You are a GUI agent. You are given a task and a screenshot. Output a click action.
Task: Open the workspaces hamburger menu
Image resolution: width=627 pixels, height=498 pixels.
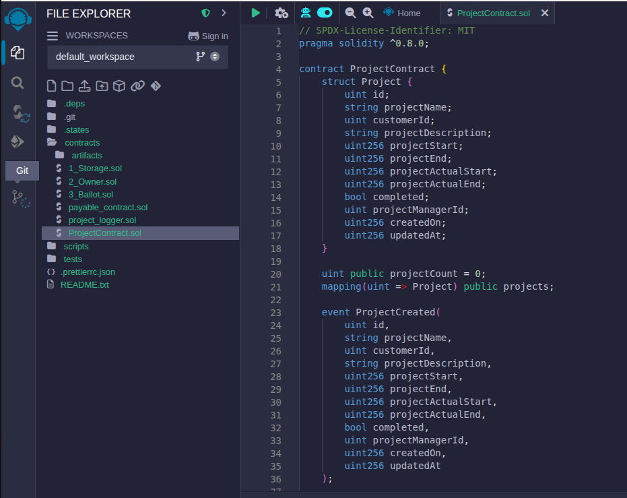(x=53, y=36)
